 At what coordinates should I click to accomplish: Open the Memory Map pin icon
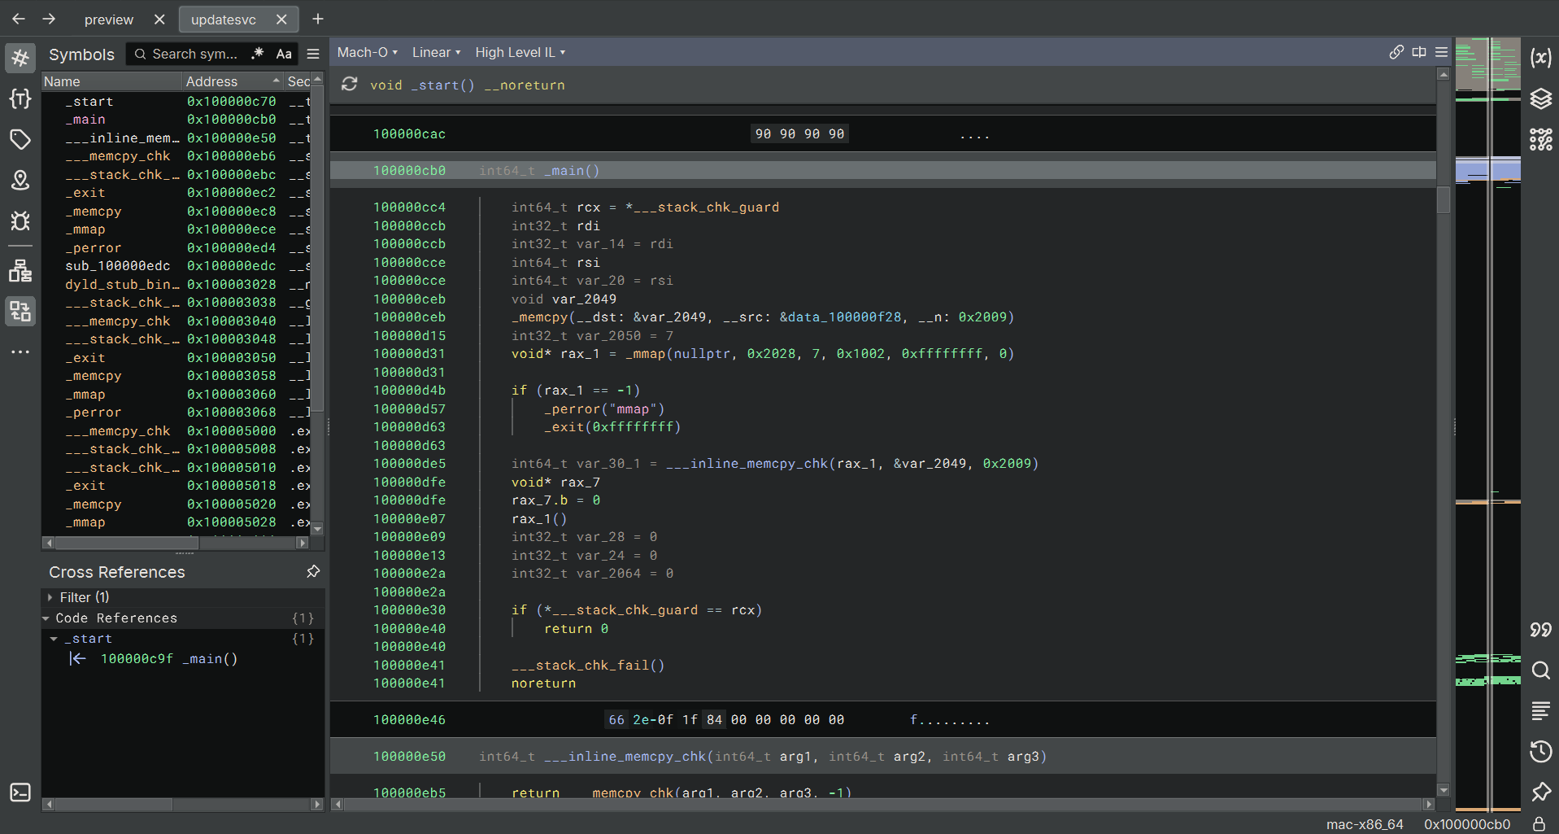20,180
